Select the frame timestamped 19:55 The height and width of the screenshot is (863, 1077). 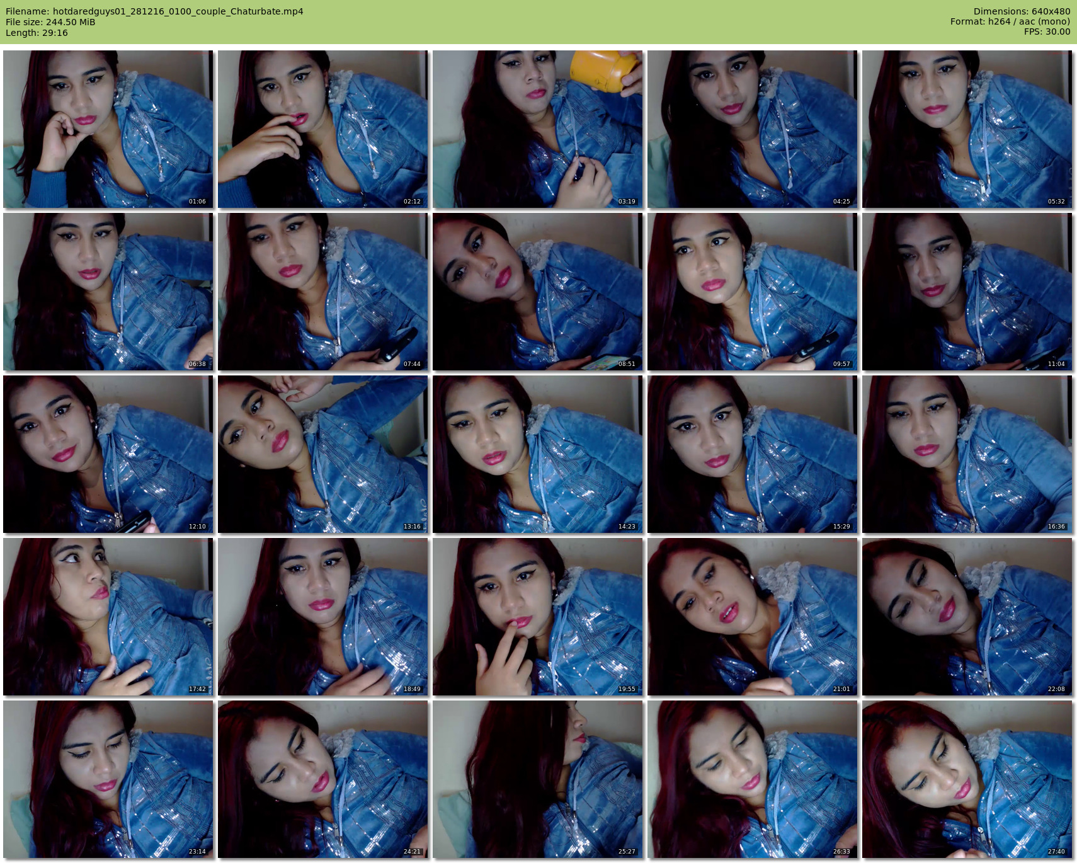click(x=537, y=617)
